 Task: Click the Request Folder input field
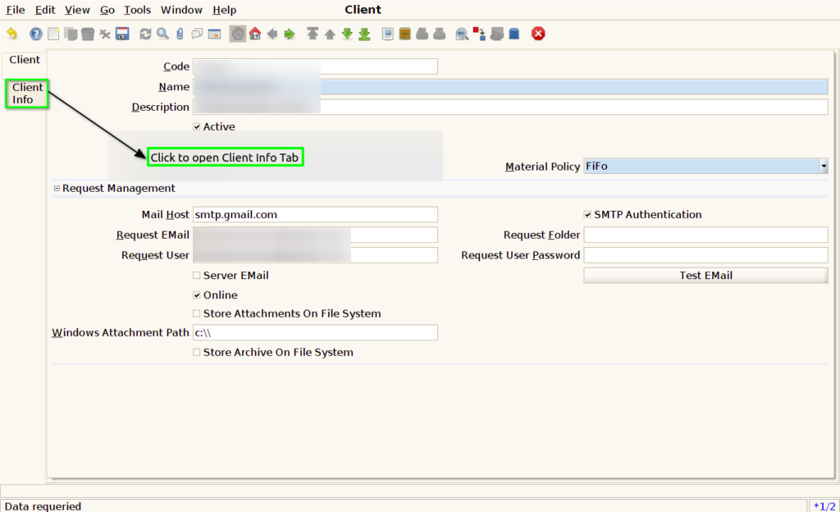pos(705,235)
